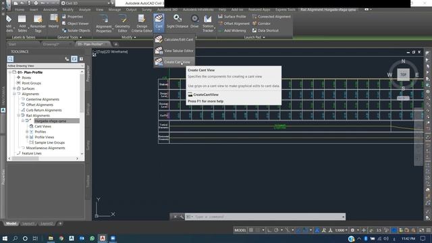This screenshot has width=432, height=243.
Task: Open the Object Viewer
Action: (x=76, y=24)
